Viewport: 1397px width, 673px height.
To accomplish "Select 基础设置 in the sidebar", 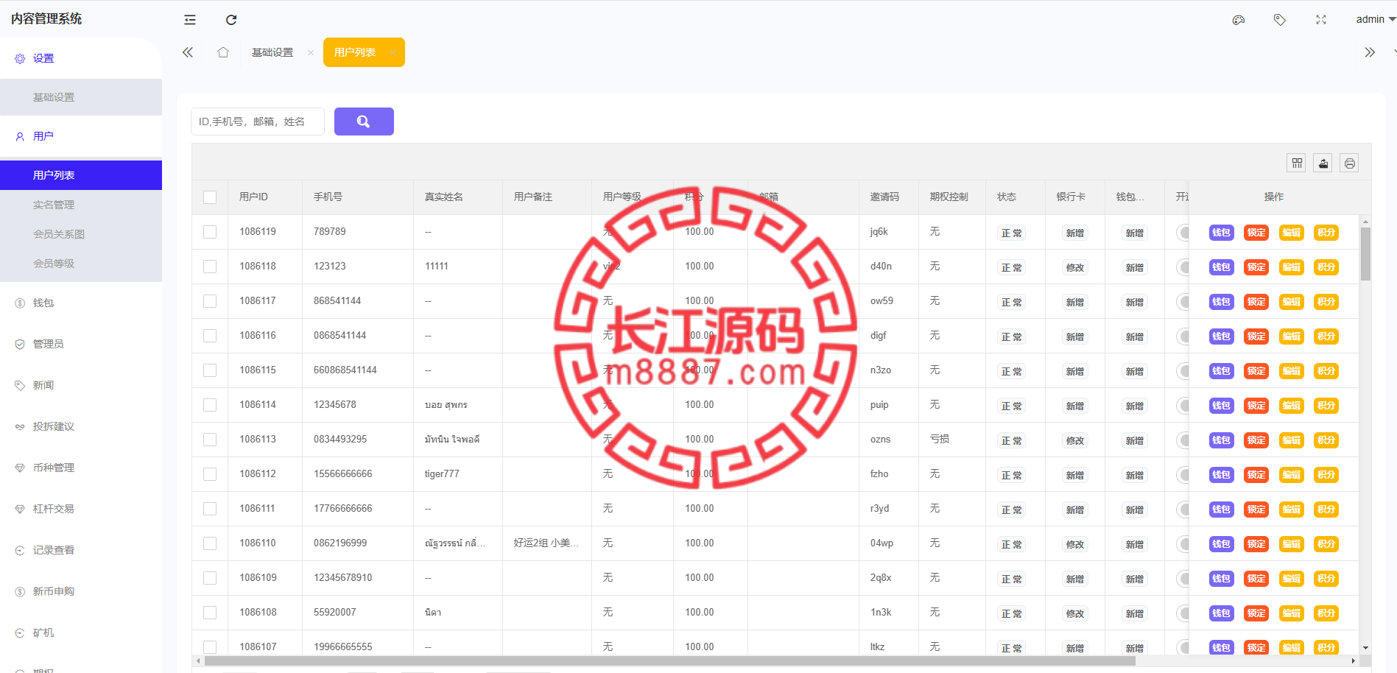I will (x=81, y=97).
